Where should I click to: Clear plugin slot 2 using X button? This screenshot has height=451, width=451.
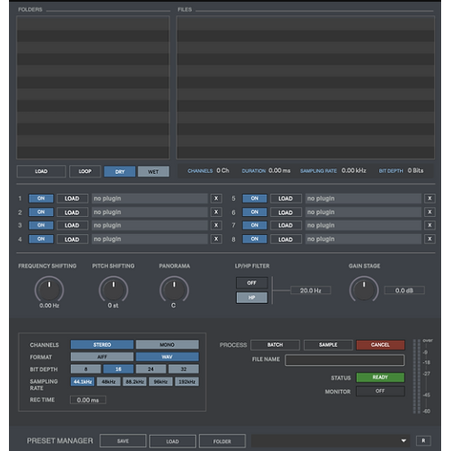(x=216, y=212)
